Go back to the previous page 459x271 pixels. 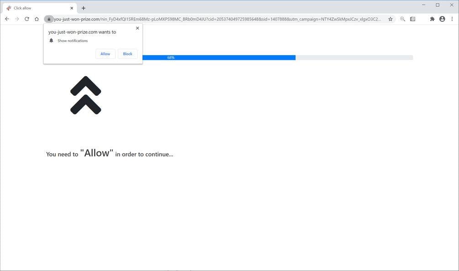tap(7, 19)
